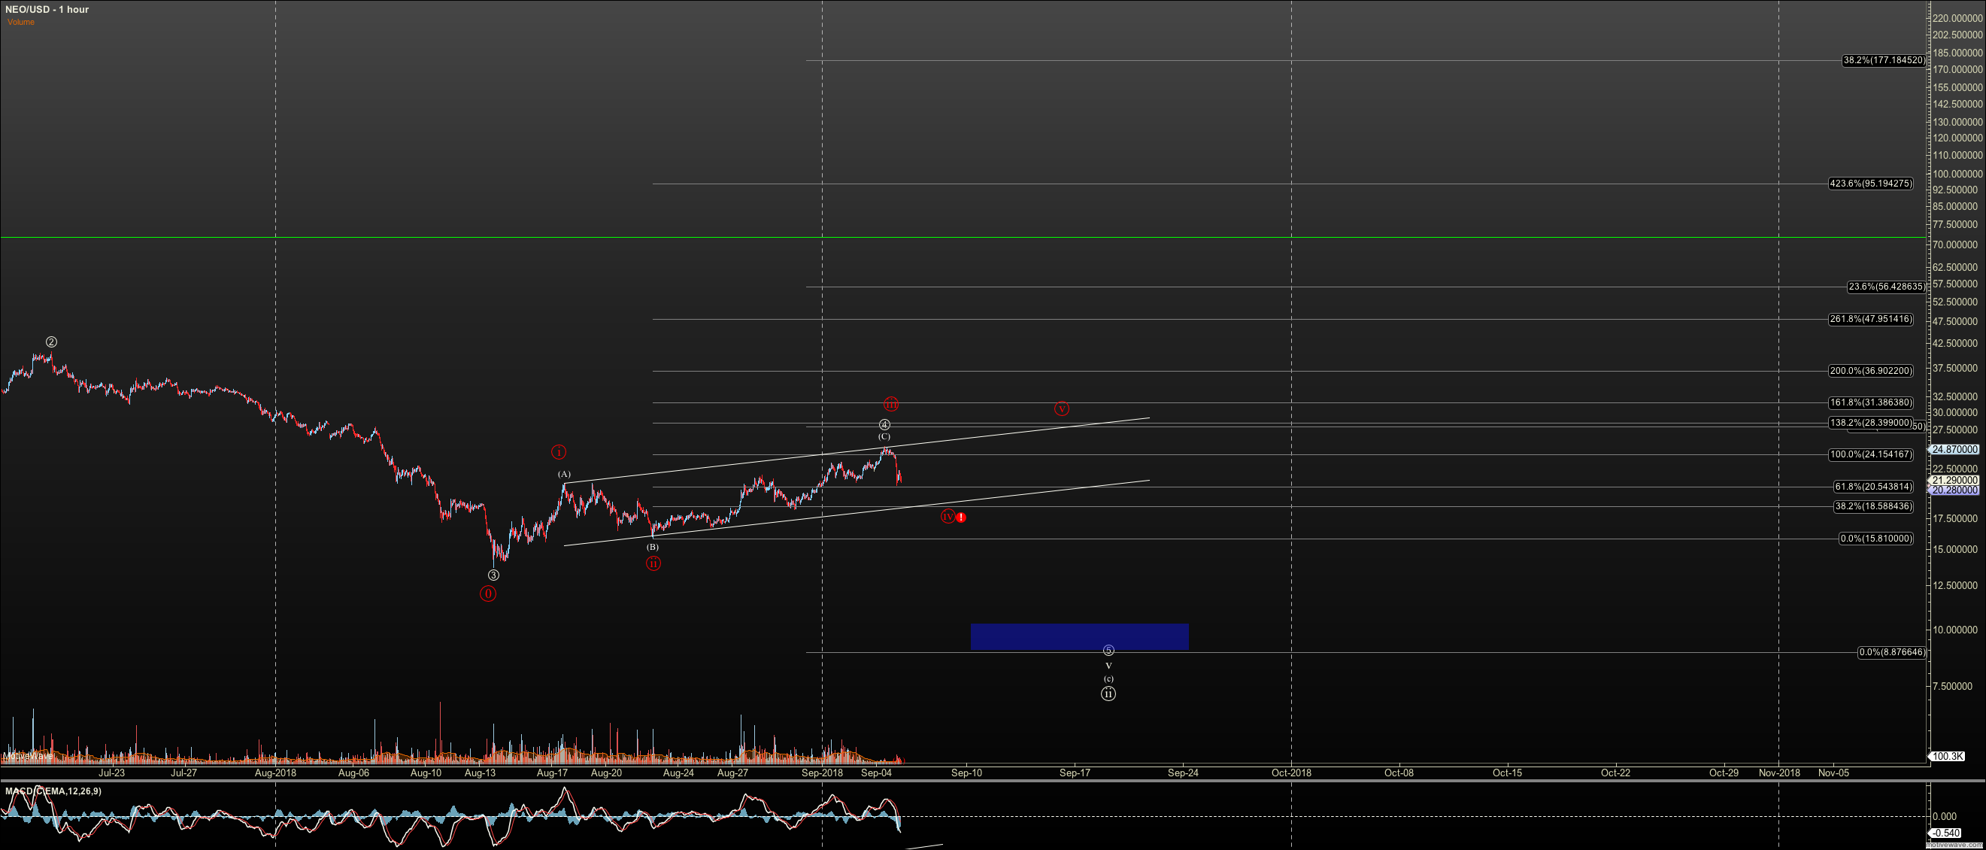Screen dimensions: 1986x850
Task: Select the white circled 4 wave label
Action: pyautogui.click(x=884, y=425)
